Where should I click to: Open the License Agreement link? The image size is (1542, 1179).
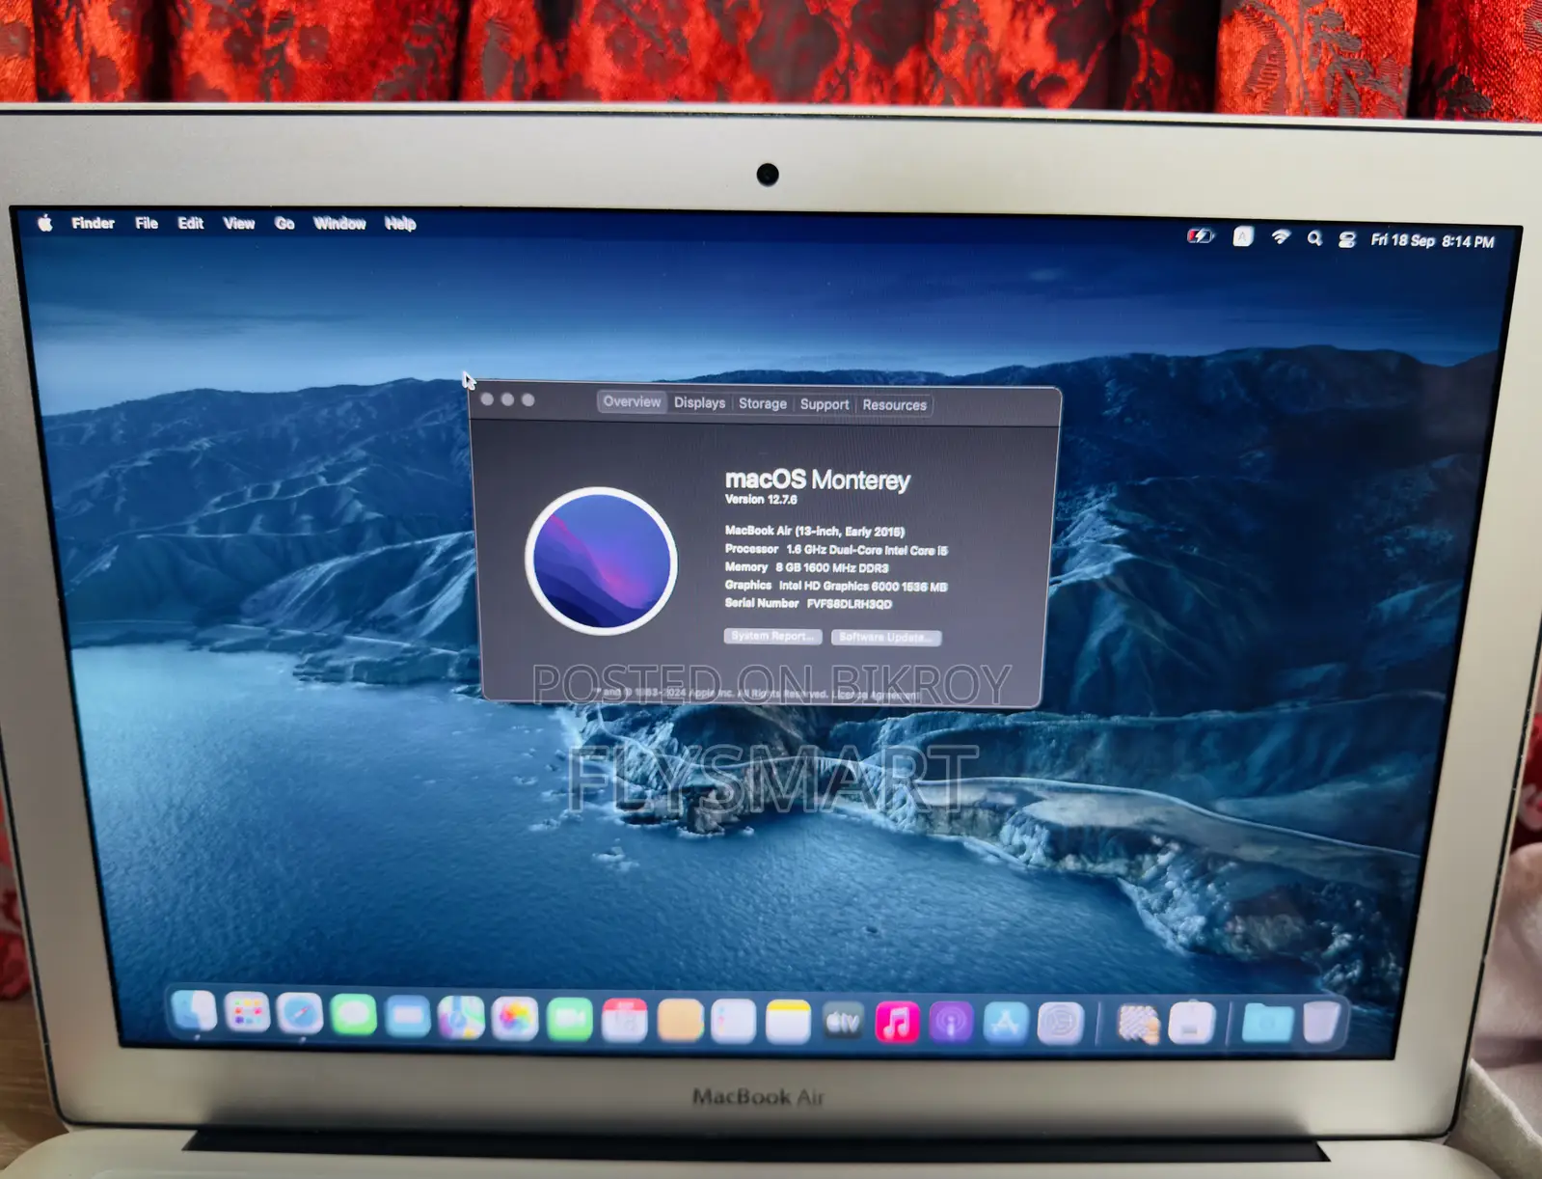pyautogui.click(x=876, y=695)
